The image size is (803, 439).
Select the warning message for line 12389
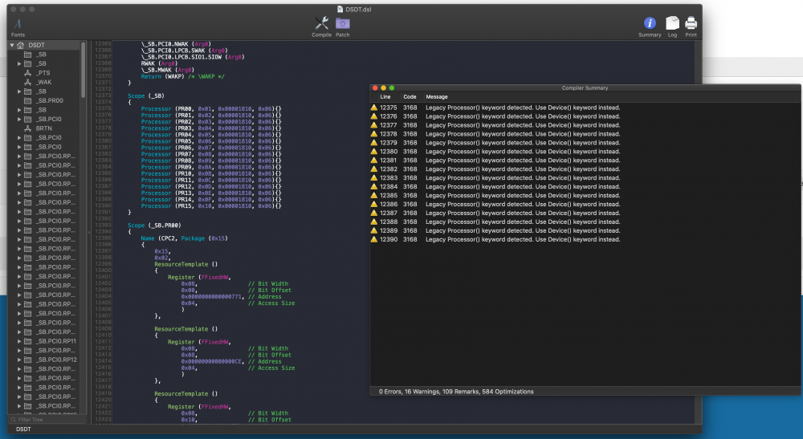[x=523, y=230]
